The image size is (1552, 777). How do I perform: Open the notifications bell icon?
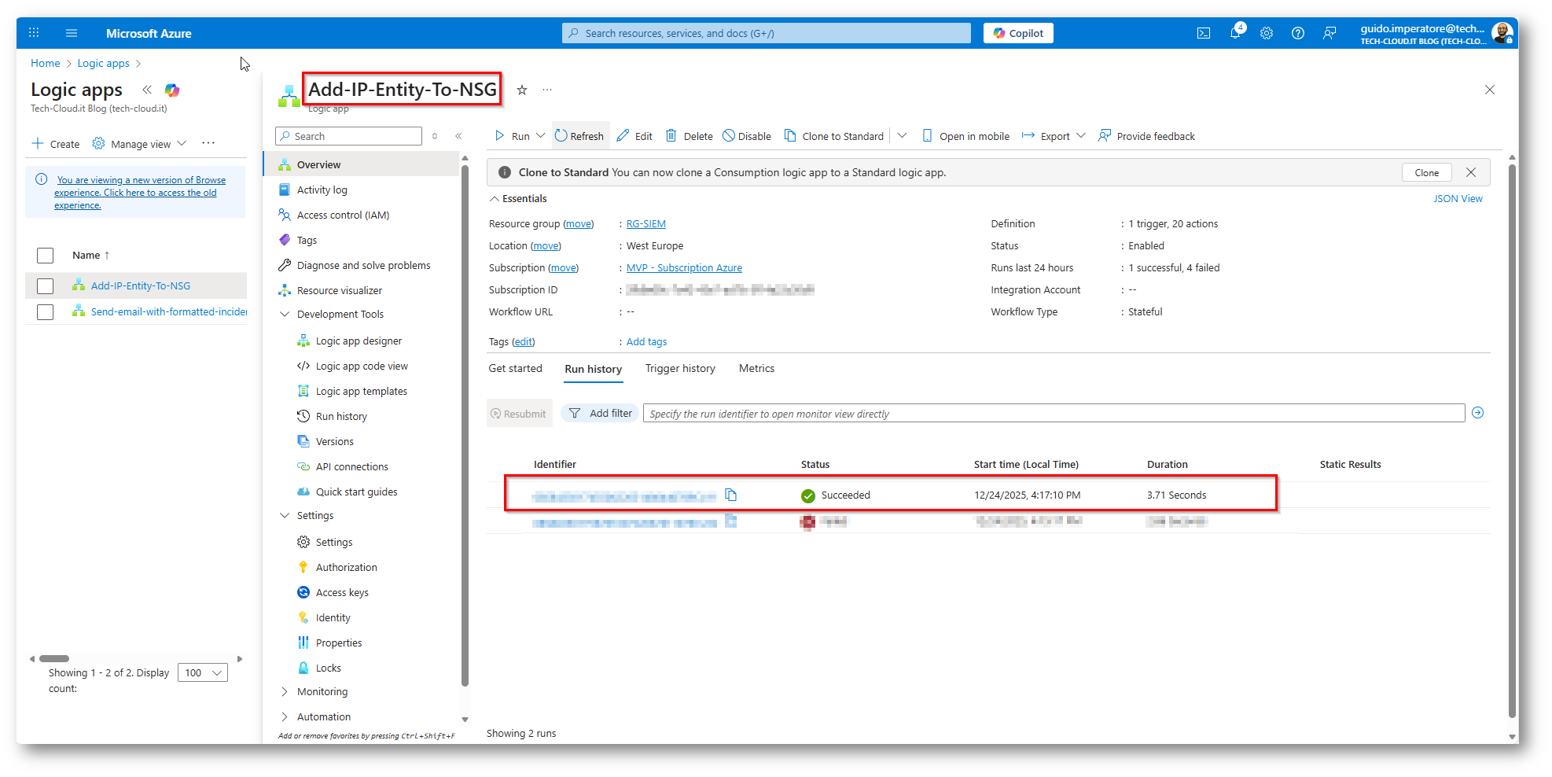point(1235,33)
